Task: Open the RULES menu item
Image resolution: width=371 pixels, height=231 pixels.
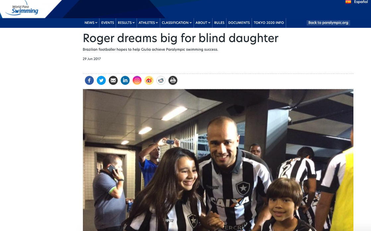Action: click(219, 23)
